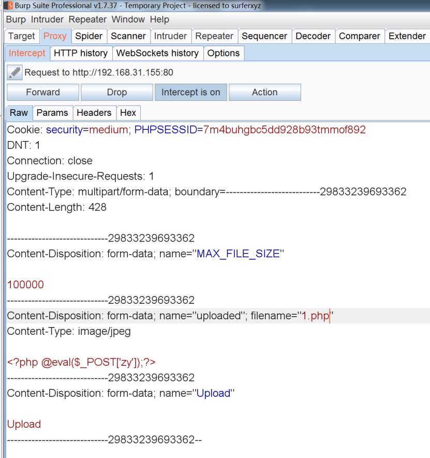Viewport: 430px width, 458px height.
Task: Click the red Upload value line
Action: [24, 424]
